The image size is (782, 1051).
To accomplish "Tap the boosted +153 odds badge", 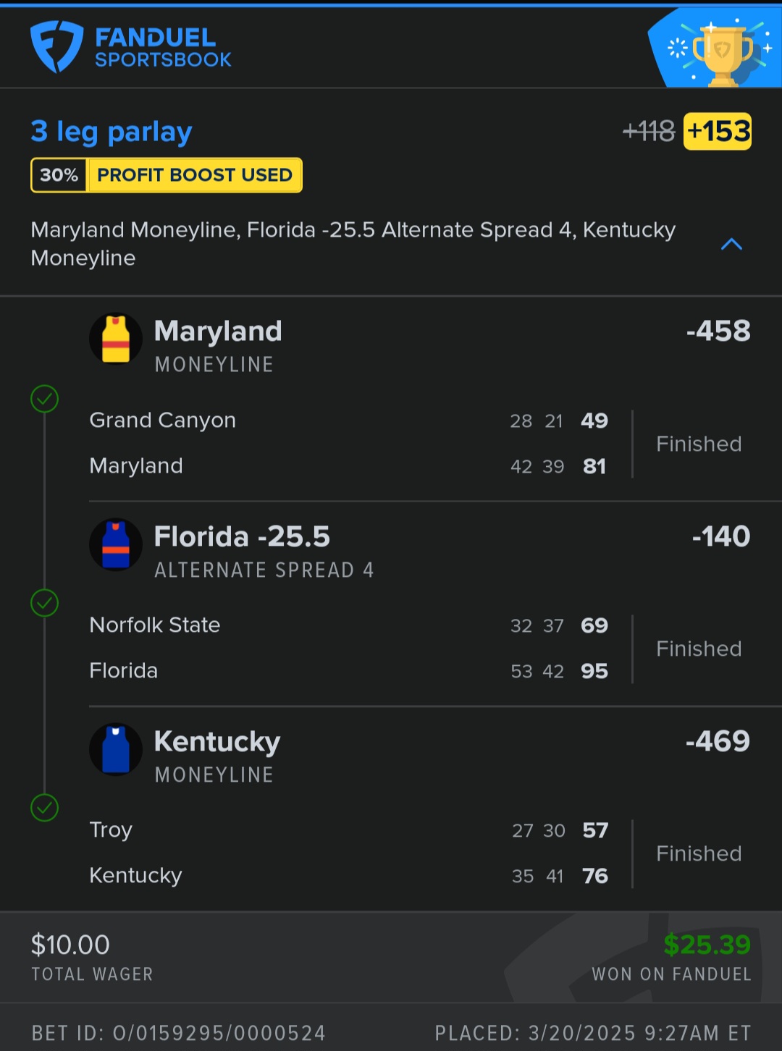I will (x=718, y=132).
